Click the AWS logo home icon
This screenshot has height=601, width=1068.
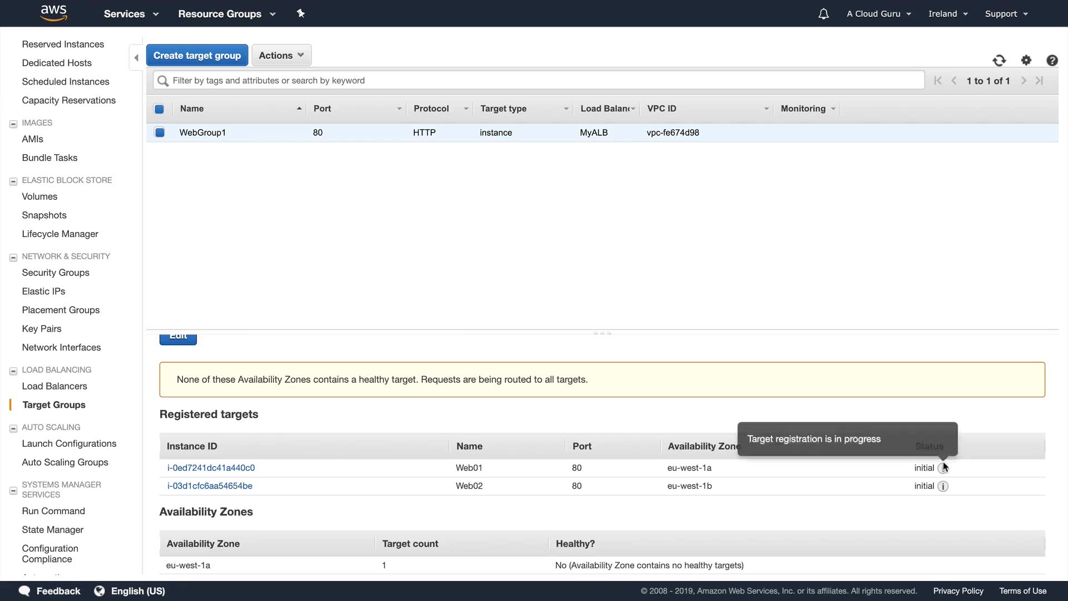coord(53,13)
